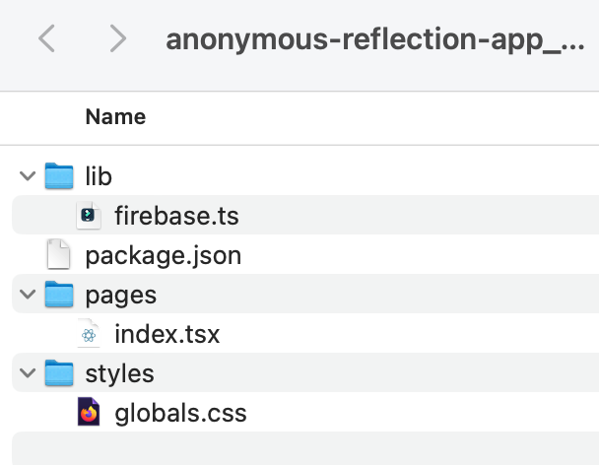Click the firebase.ts file icon
The width and height of the screenshot is (599, 465).
pyautogui.click(x=89, y=216)
